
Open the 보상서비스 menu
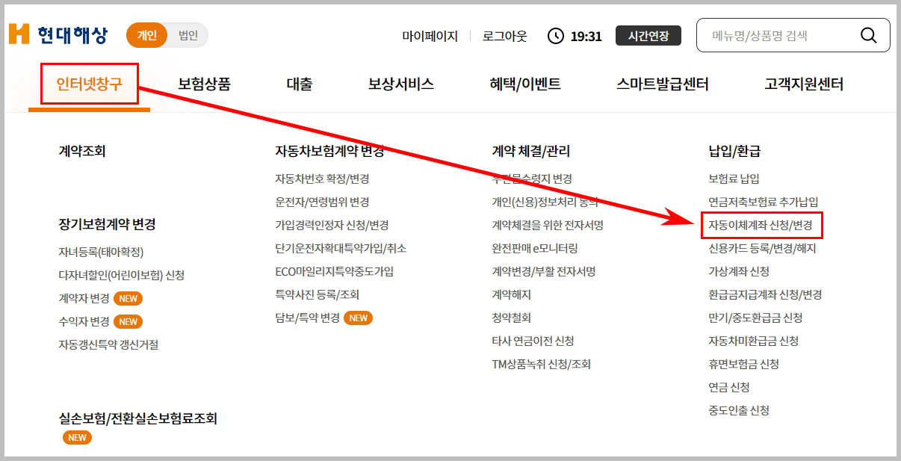pos(401,84)
